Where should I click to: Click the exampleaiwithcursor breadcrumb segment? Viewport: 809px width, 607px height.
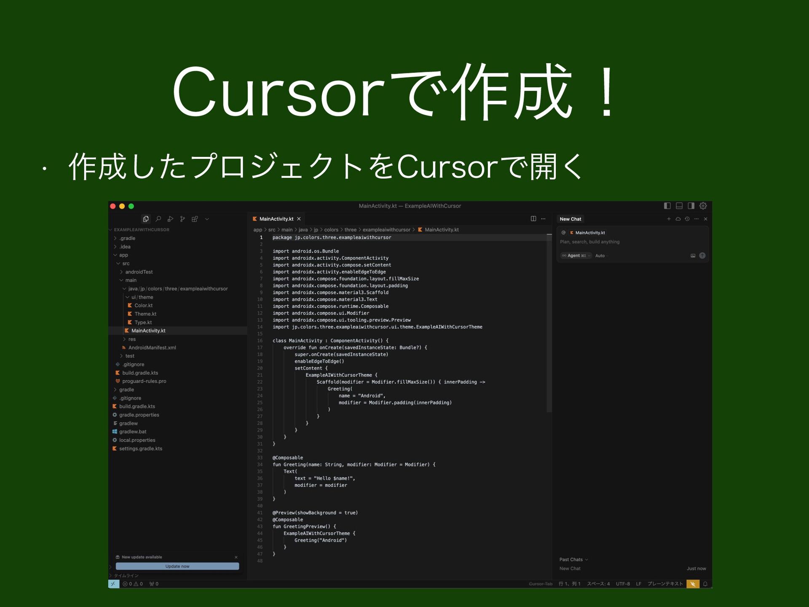[x=386, y=230]
